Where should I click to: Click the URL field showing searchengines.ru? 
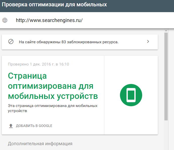point(49,20)
